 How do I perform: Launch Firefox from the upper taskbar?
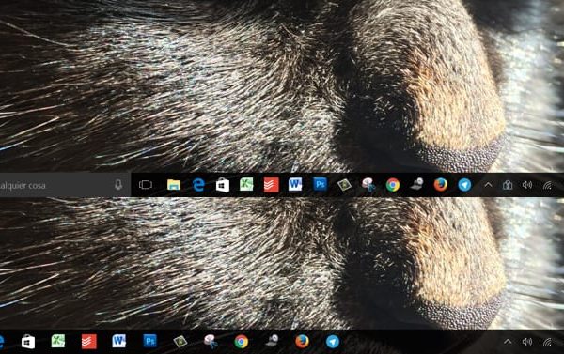click(441, 185)
